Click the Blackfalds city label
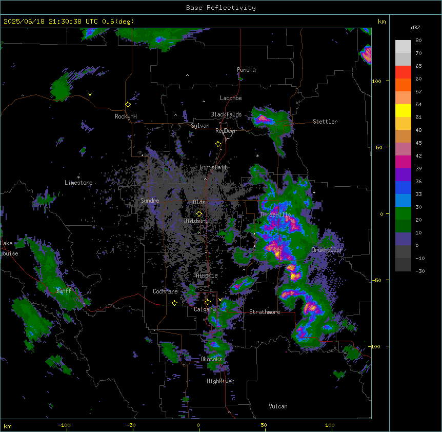Image resolution: width=442 pixels, height=432 pixels. [x=226, y=114]
